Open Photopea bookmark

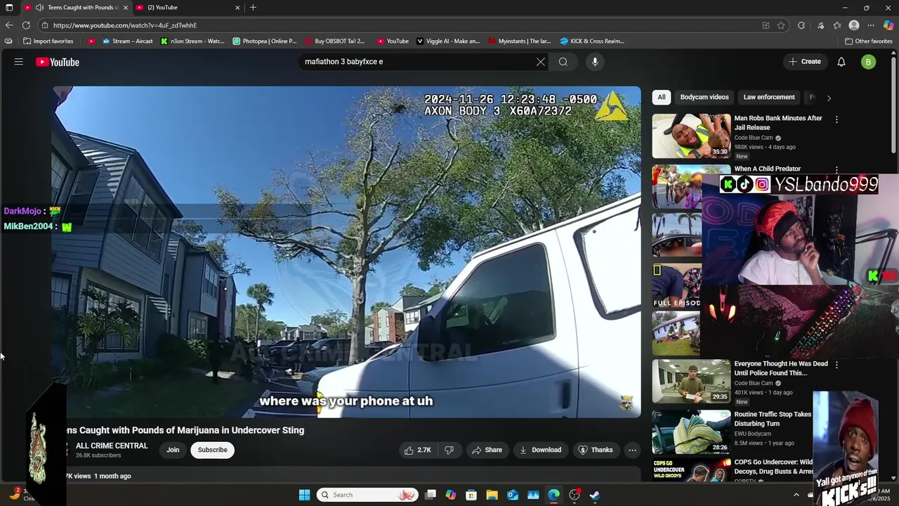tap(265, 41)
